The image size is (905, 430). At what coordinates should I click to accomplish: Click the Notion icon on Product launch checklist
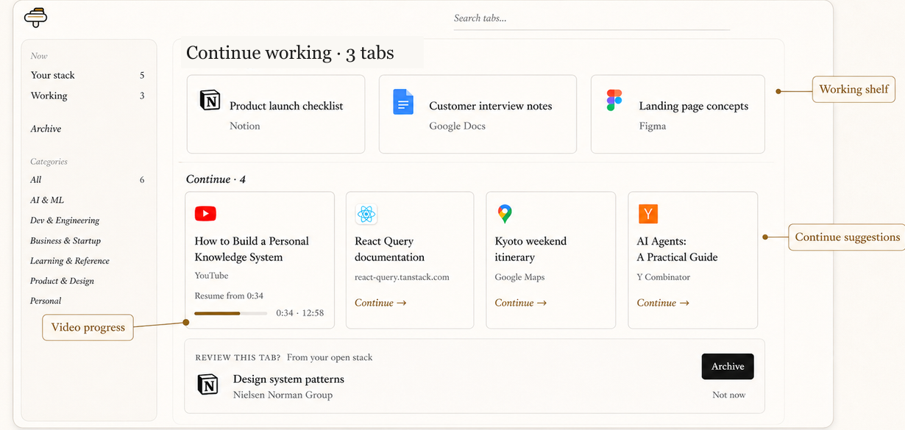click(210, 100)
